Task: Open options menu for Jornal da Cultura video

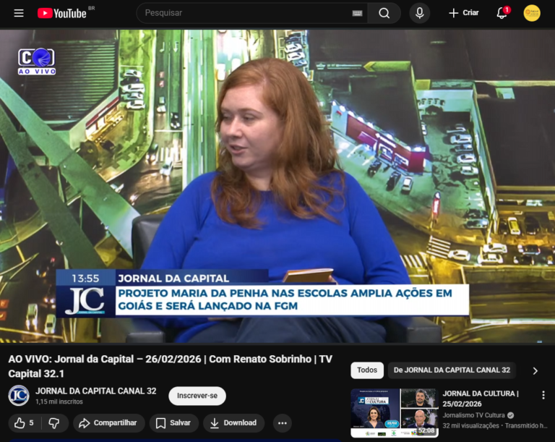Action: [x=543, y=395]
